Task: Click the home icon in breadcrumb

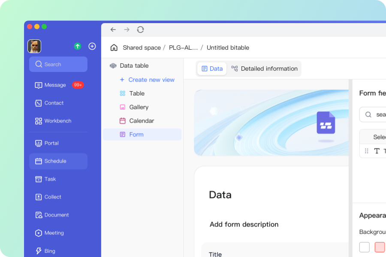Action: (x=114, y=48)
